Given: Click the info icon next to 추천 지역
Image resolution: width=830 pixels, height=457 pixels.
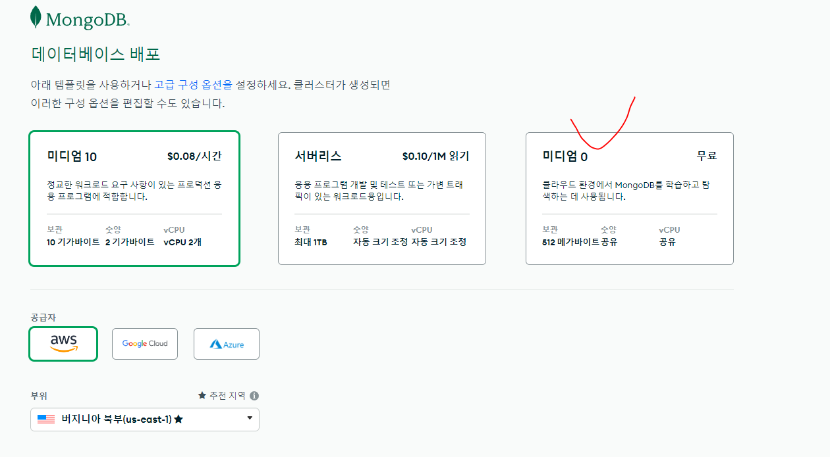Looking at the screenshot, I should [254, 396].
